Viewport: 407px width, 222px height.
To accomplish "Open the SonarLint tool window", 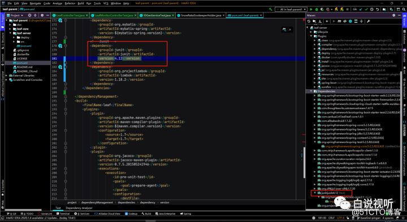I will click(x=45, y=214).
